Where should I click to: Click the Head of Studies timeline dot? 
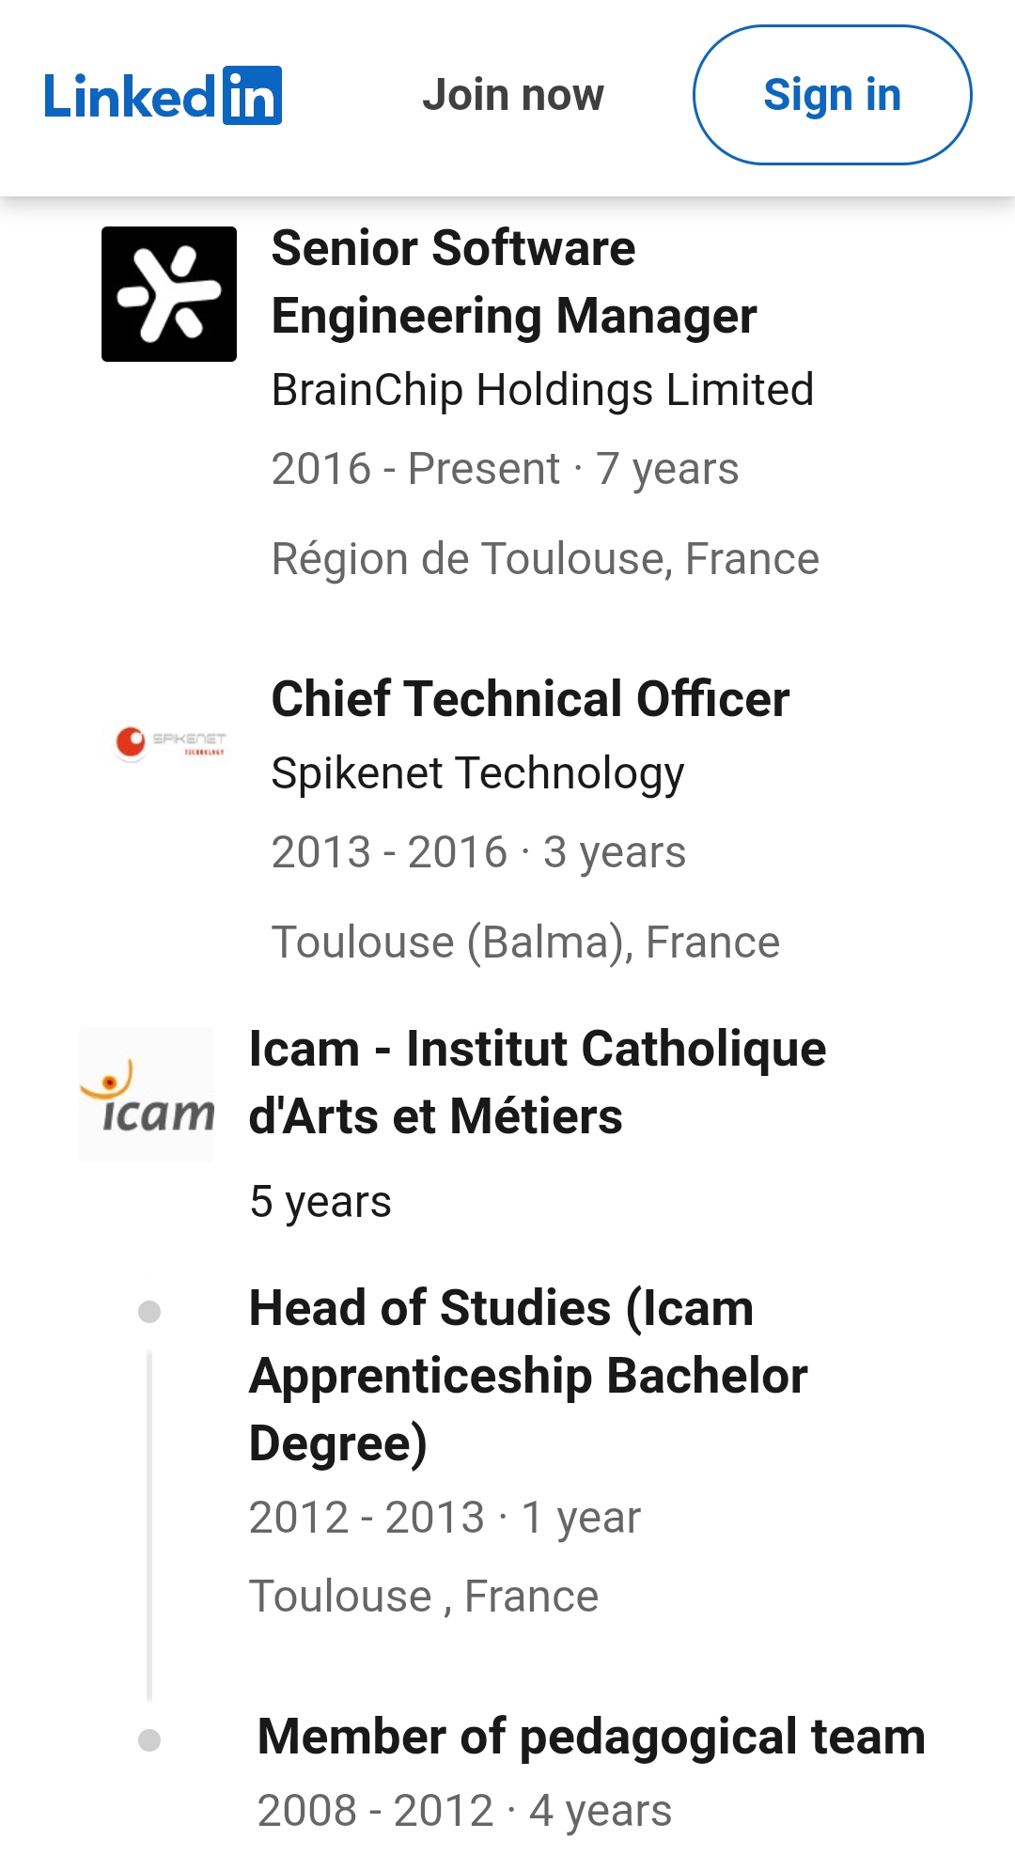tap(149, 1312)
